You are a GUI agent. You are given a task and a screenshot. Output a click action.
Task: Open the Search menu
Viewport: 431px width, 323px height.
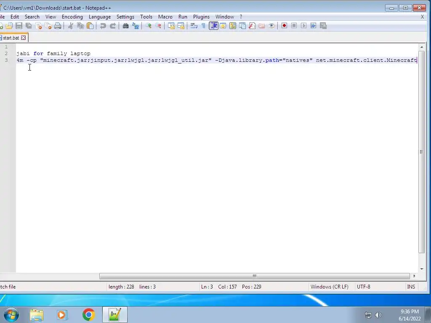tap(32, 17)
